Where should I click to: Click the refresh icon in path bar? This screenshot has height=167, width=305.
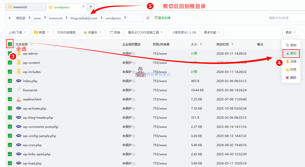click(148, 18)
